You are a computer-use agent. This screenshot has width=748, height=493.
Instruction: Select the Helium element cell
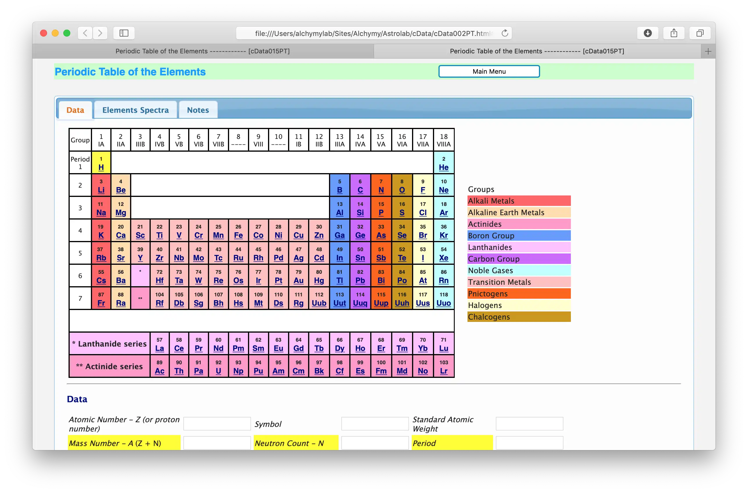coord(443,163)
